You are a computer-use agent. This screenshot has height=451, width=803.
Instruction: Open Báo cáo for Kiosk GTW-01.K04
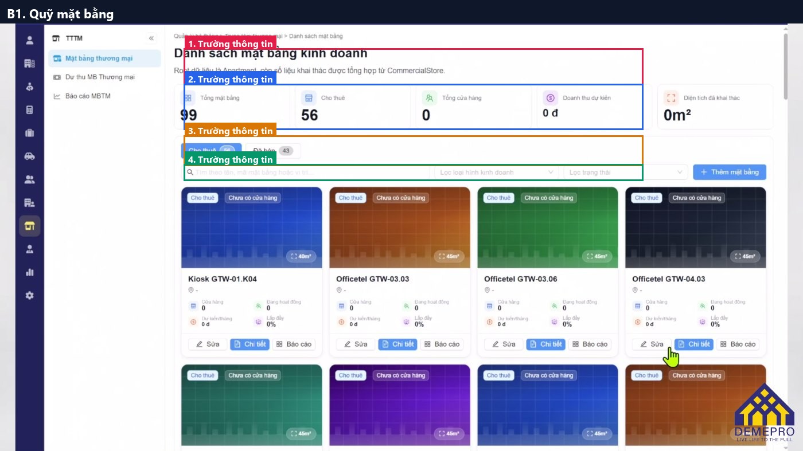(x=294, y=344)
